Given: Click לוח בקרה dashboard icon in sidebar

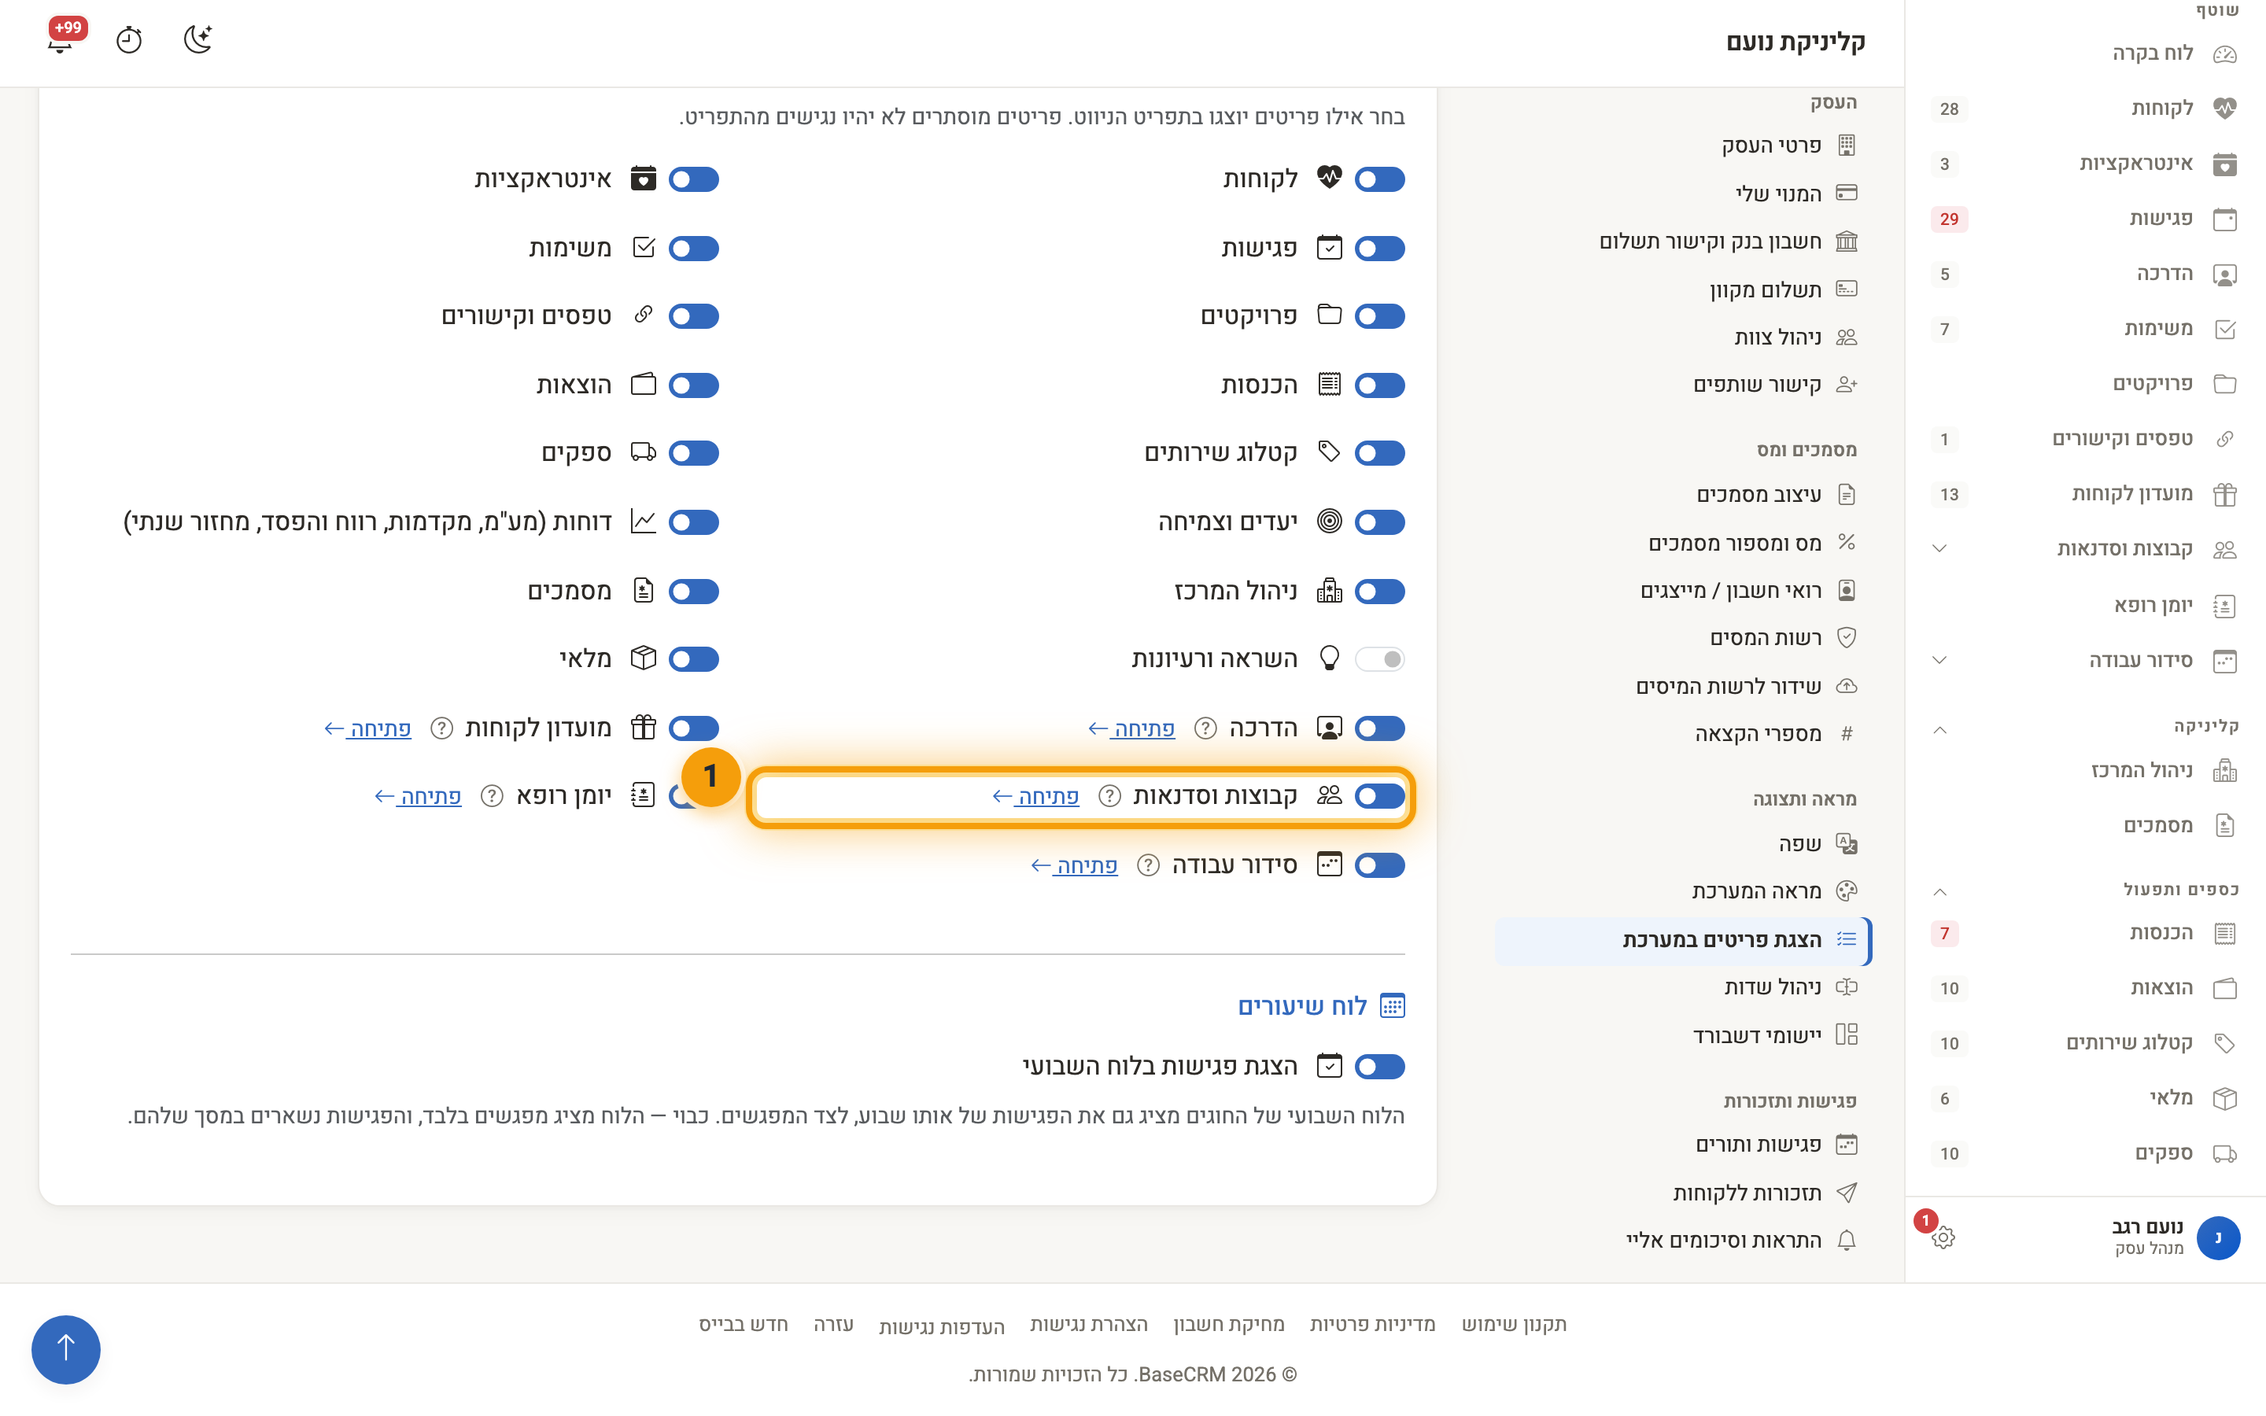Looking at the screenshot, I should click(2225, 54).
